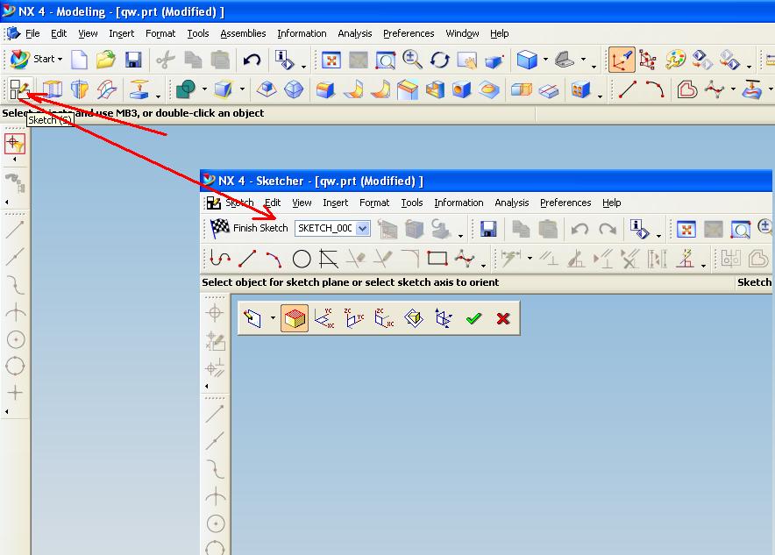Click Datum Plane icon in sketch dialog bar
Viewport: 775px width, 555px height.
point(414,318)
